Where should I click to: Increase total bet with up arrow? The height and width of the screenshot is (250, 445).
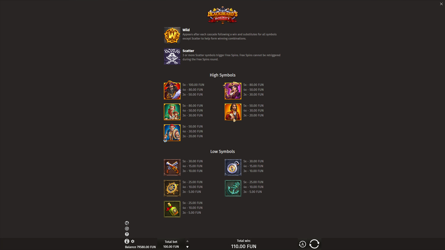pos(187,241)
